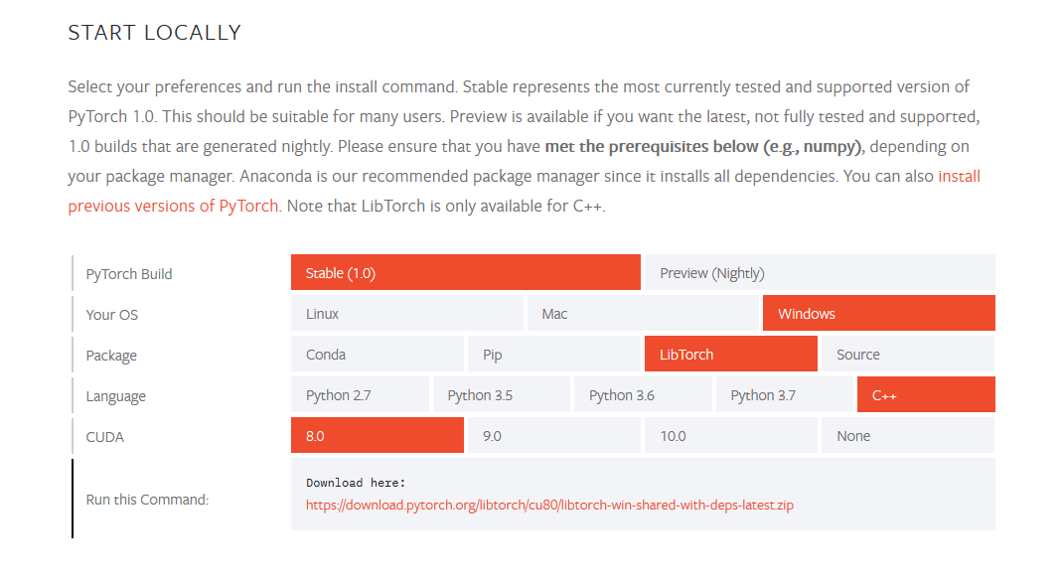Select LibTorch as the package
The image size is (1062, 584).
pos(730,354)
